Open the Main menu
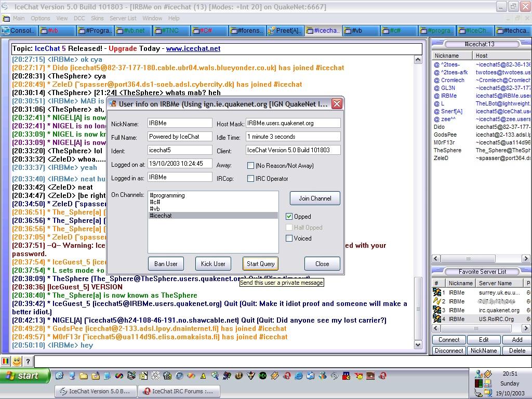Viewport: 532px width, 399px height. 19,18
